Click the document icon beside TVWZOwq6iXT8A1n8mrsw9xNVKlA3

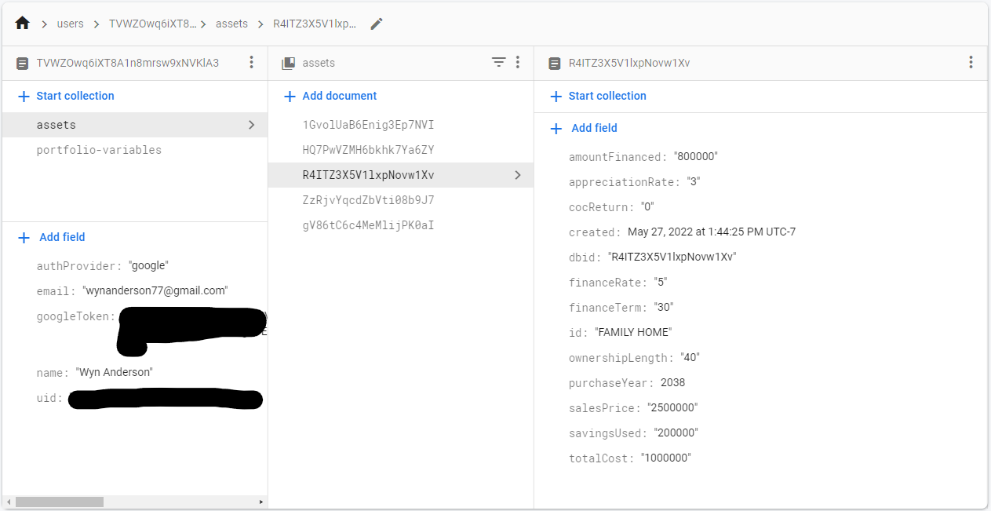(22, 63)
